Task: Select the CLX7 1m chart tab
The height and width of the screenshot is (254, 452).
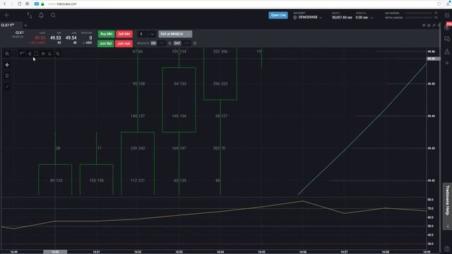Action: [x=8, y=25]
